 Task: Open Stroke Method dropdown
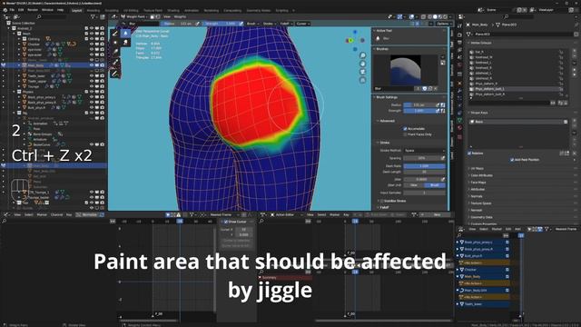tap(424, 151)
